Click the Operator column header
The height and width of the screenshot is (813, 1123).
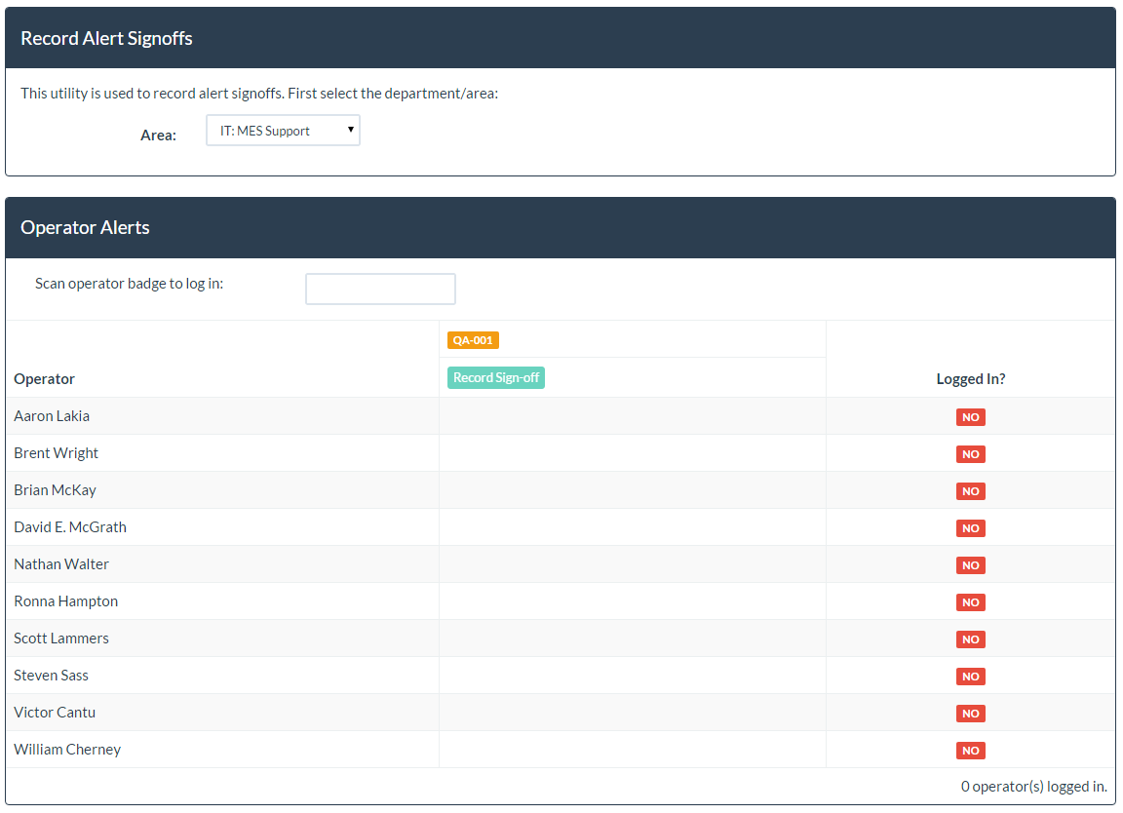[x=45, y=379]
